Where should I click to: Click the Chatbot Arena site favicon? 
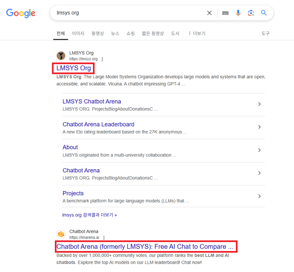(x=61, y=234)
